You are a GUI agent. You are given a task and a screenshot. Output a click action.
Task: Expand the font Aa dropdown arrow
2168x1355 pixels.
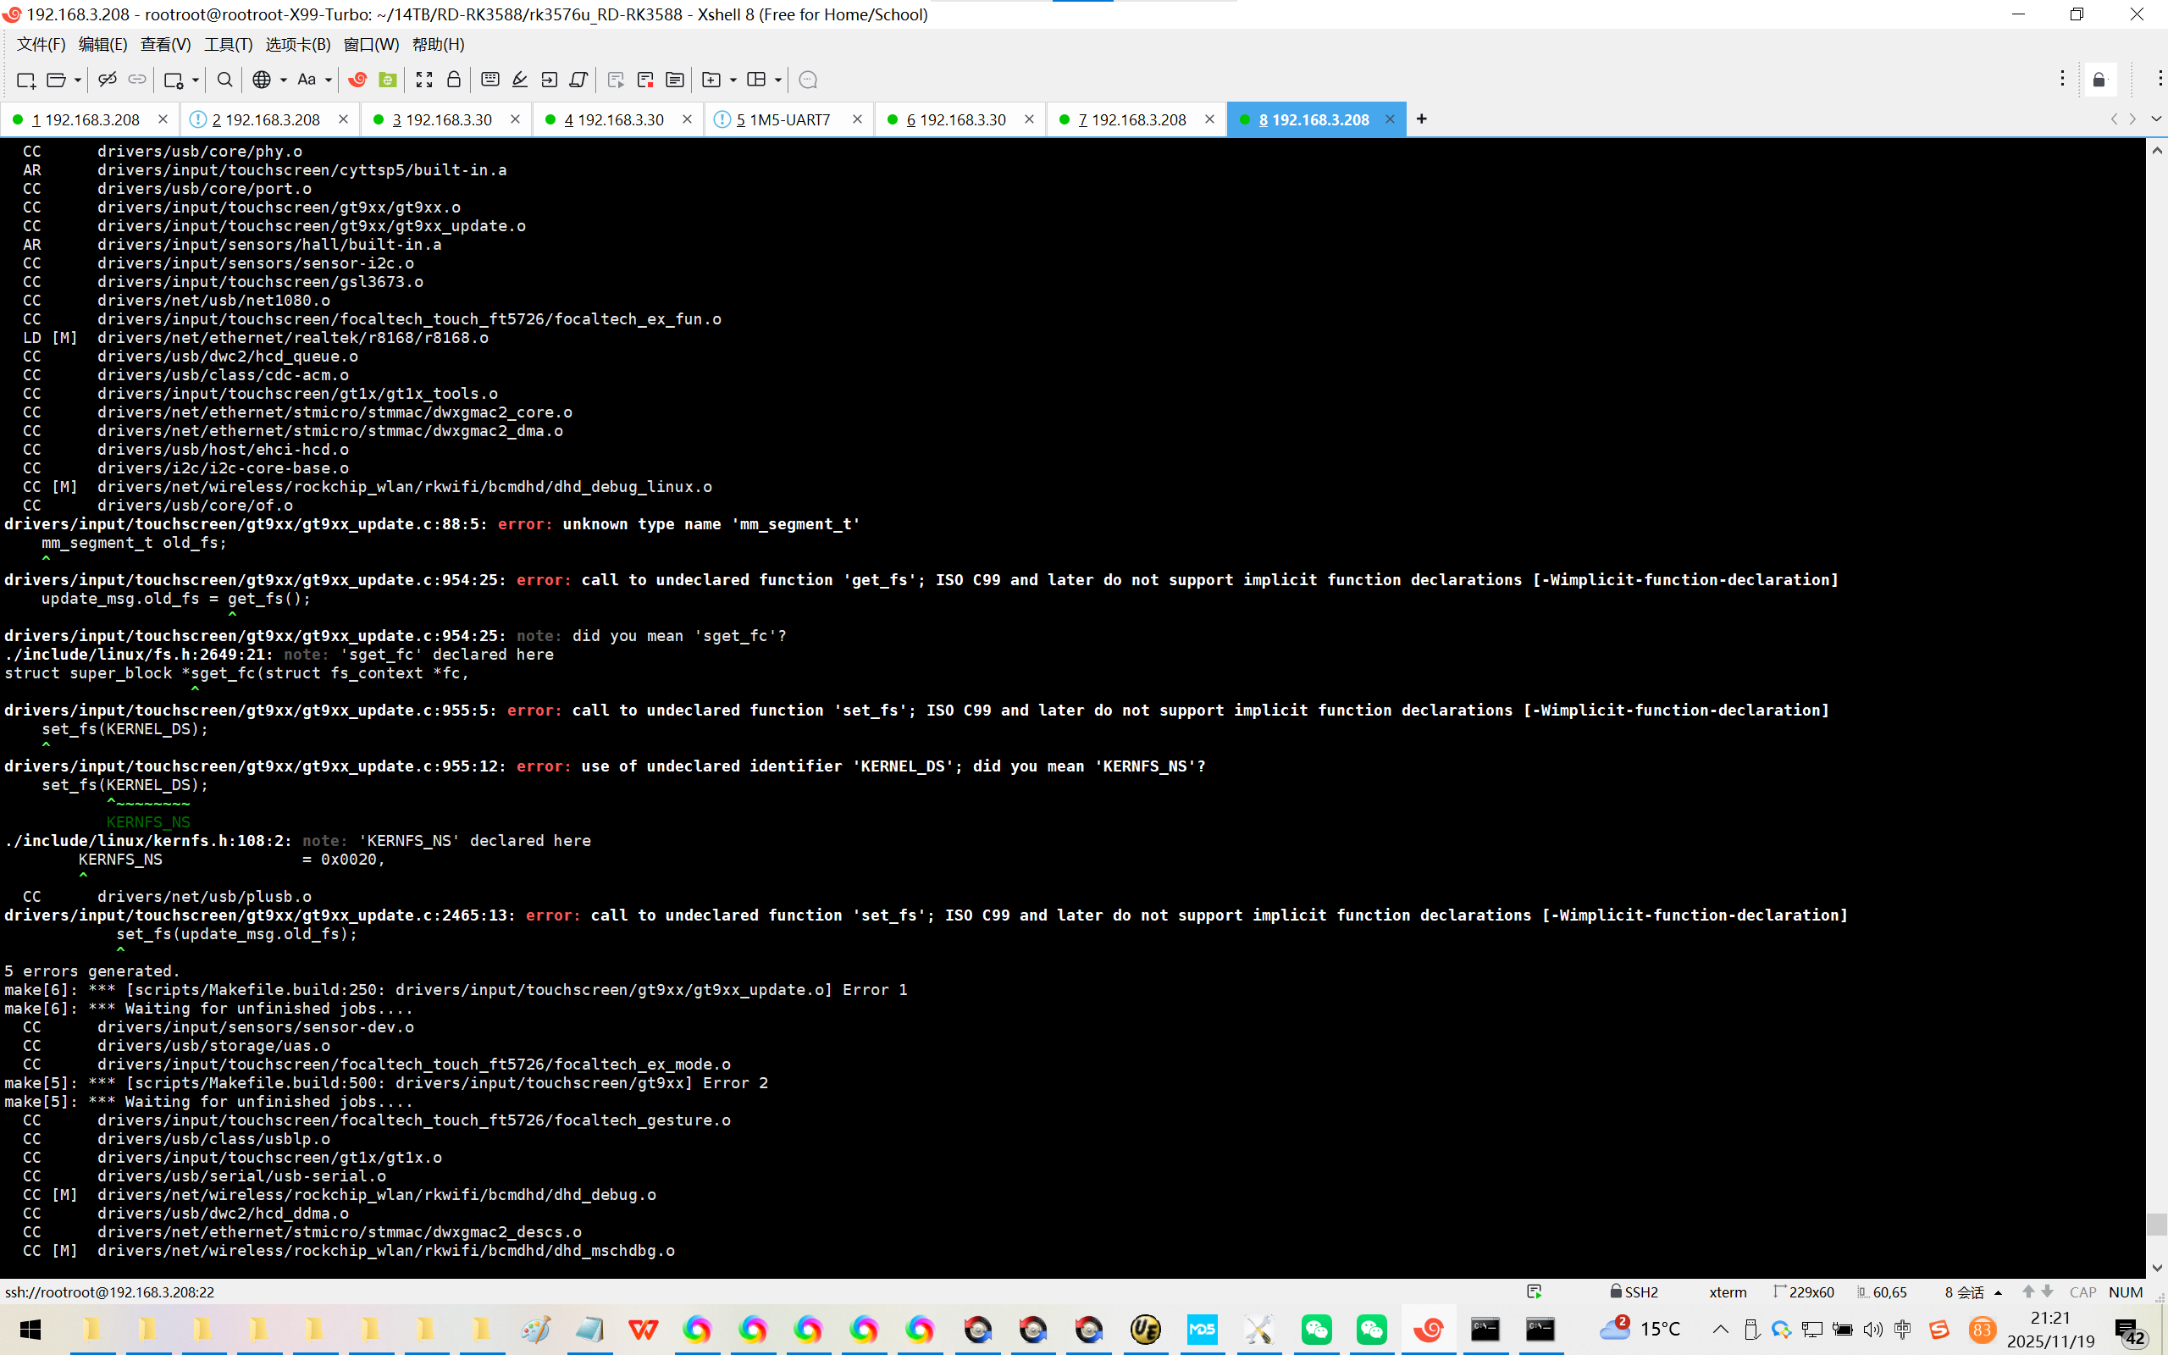pyautogui.click(x=329, y=80)
